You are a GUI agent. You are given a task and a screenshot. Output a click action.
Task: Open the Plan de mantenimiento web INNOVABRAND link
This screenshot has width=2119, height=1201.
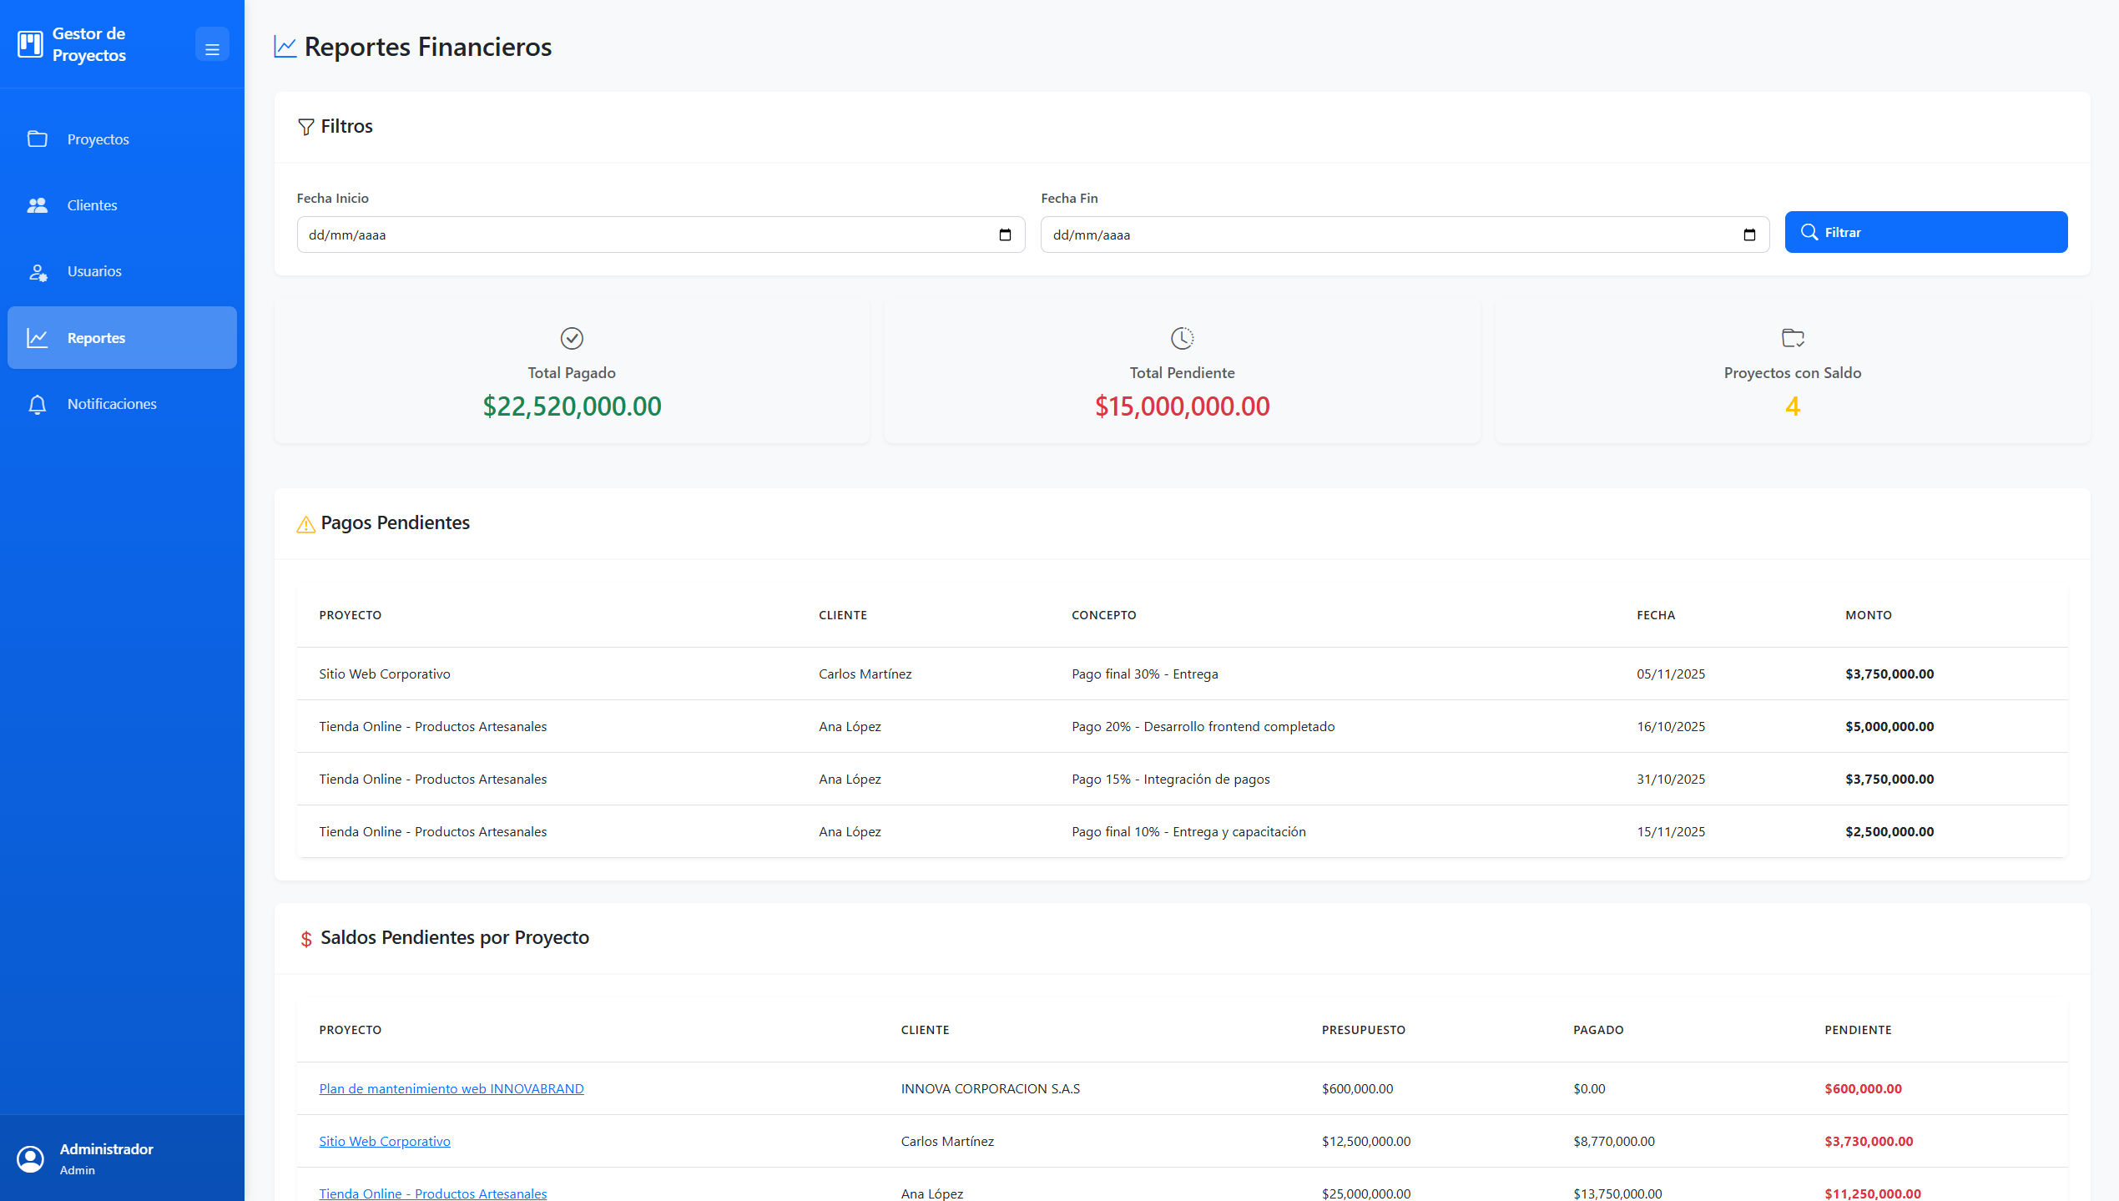[451, 1088]
